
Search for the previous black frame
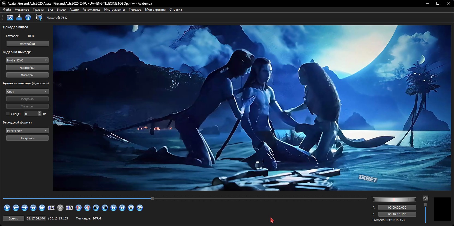96,208
